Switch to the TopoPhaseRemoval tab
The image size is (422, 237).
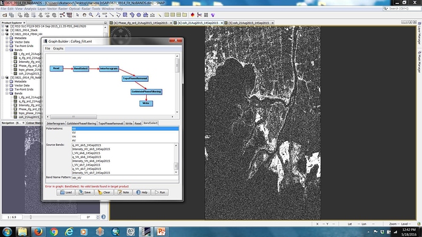click(x=111, y=123)
